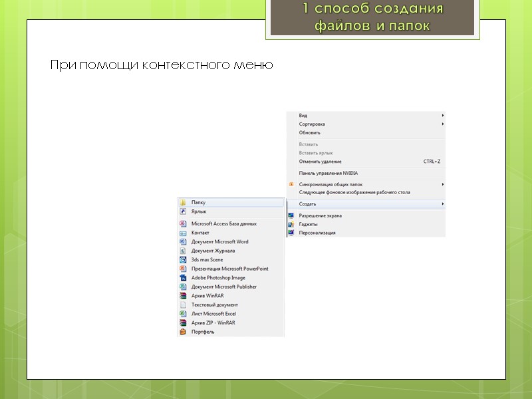Expand the Синхронизация общих папок submenu arrow

pos(443,184)
